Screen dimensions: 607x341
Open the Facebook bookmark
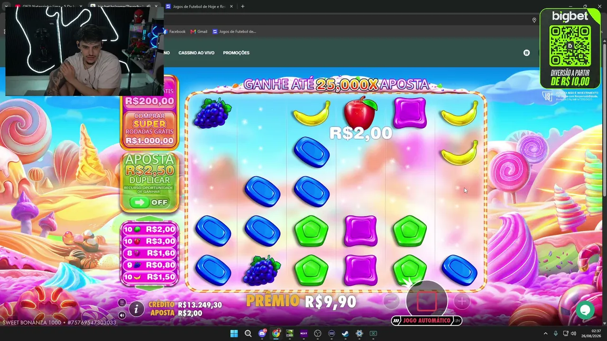pyautogui.click(x=175, y=32)
